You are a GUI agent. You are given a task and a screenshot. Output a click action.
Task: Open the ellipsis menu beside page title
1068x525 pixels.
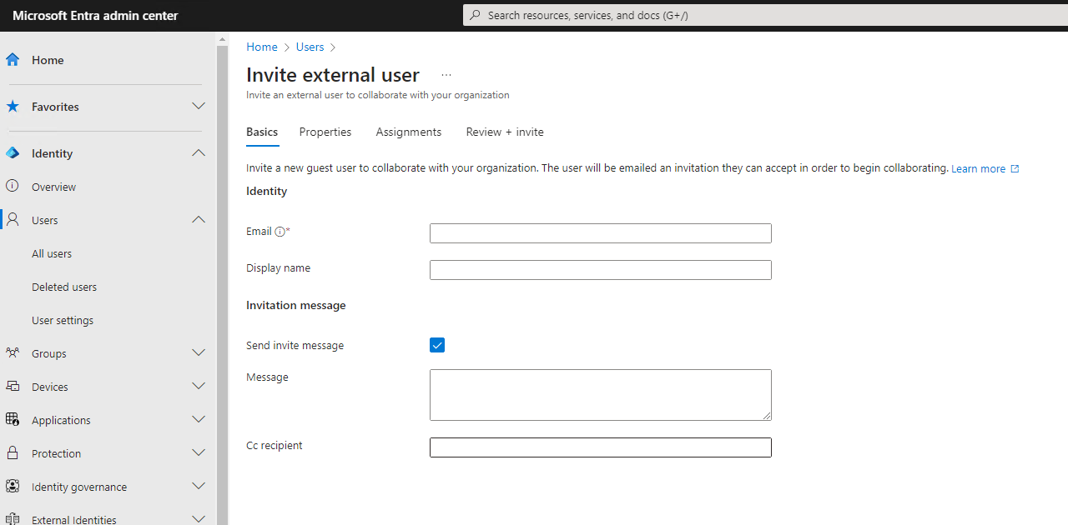(x=446, y=75)
